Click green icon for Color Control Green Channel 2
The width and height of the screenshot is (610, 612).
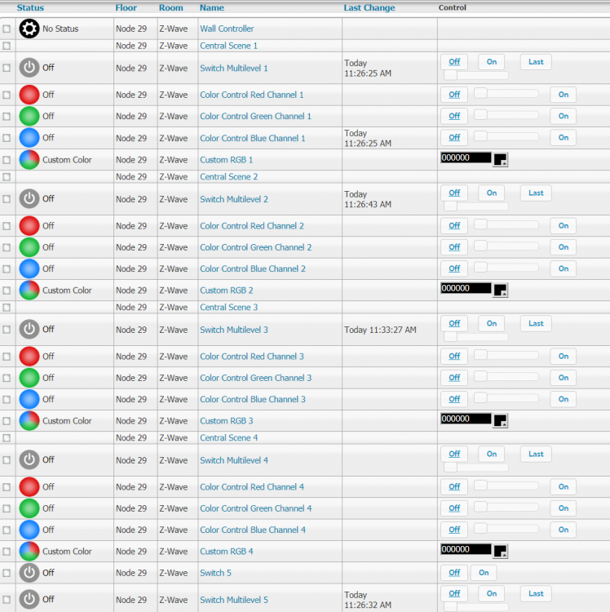tap(29, 247)
